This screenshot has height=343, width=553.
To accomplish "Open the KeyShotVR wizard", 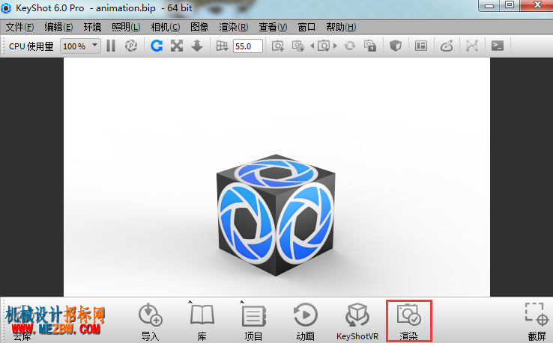I will click(x=357, y=322).
